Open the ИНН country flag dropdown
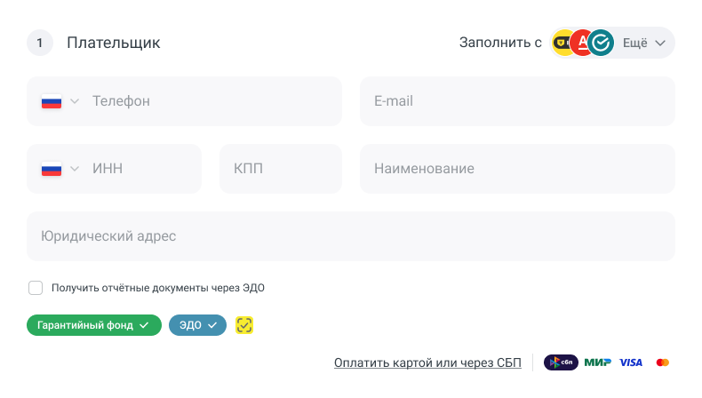 click(x=60, y=169)
